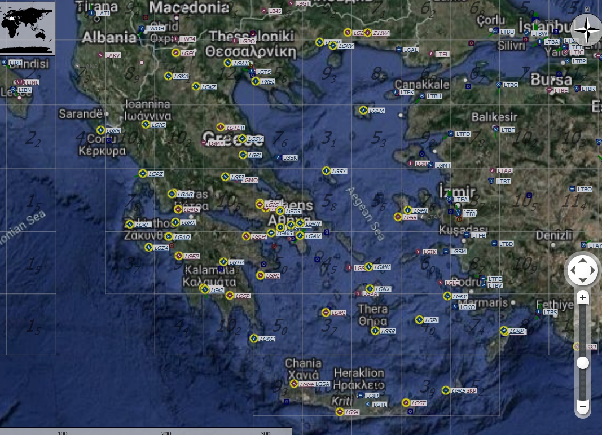
Task: Click the distance scale bar
Action: tap(146, 431)
